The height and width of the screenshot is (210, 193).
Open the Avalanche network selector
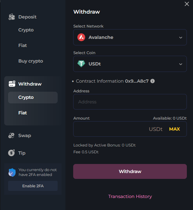click(130, 37)
